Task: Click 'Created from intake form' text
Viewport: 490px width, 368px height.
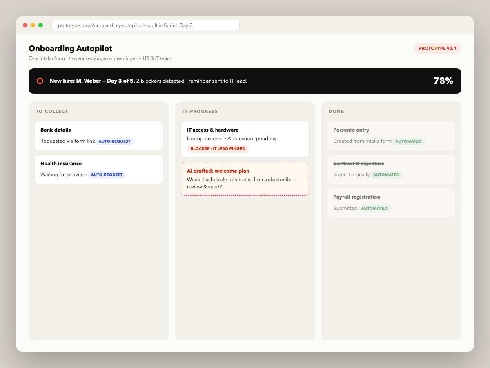Action: click(x=363, y=141)
